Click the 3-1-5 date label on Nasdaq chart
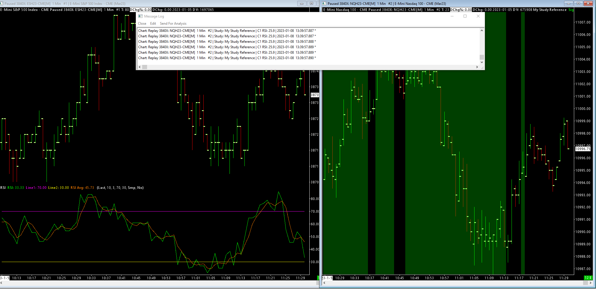The image size is (596, 289). [x=327, y=278]
